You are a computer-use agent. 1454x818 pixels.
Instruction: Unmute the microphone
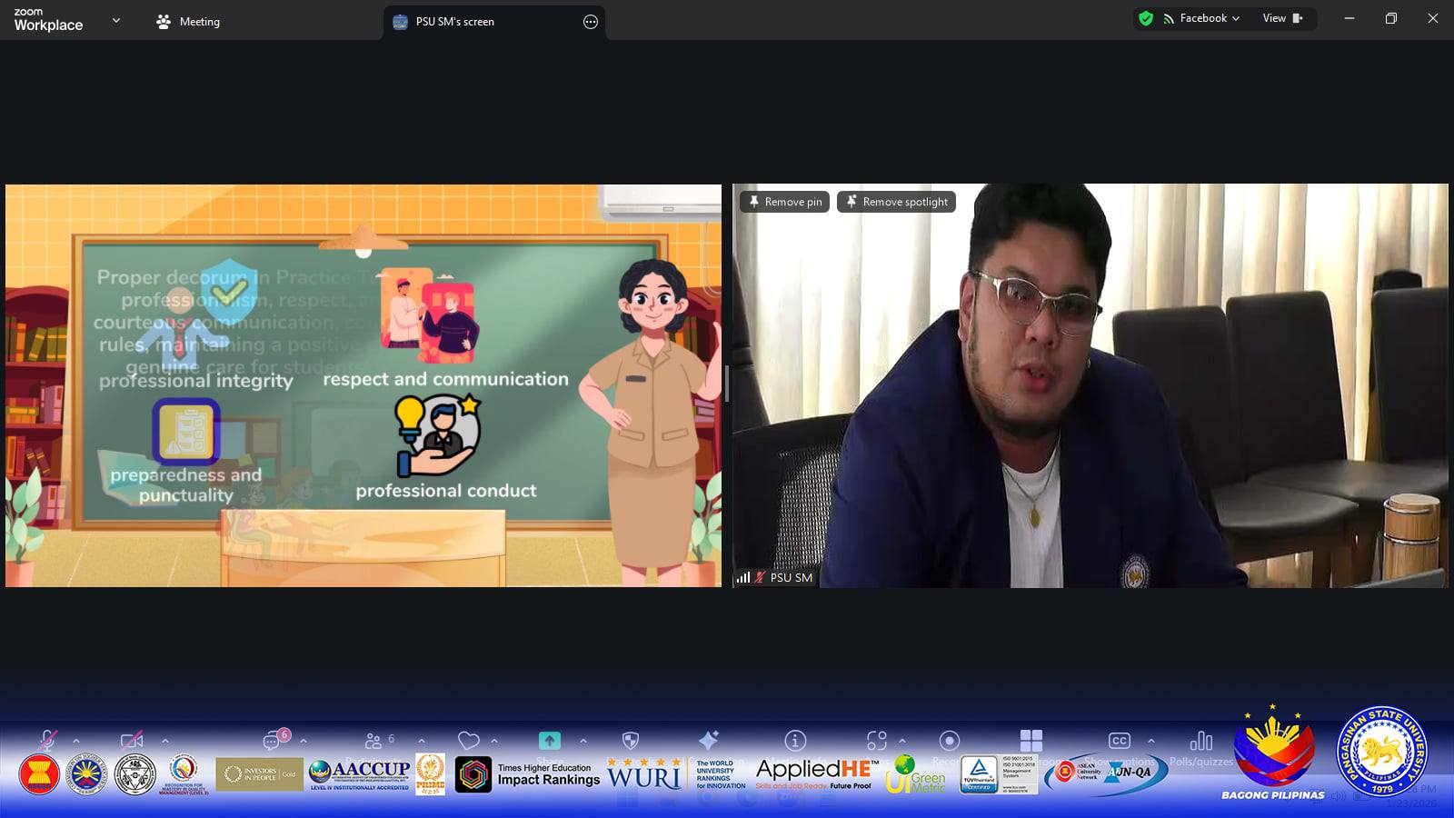click(46, 741)
